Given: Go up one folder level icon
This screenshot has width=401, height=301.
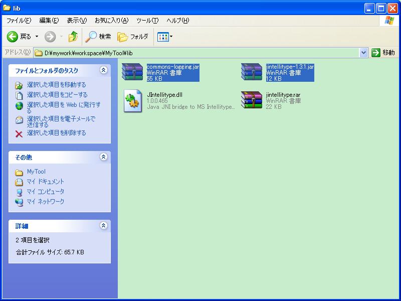Looking at the screenshot, I should click(x=73, y=37).
